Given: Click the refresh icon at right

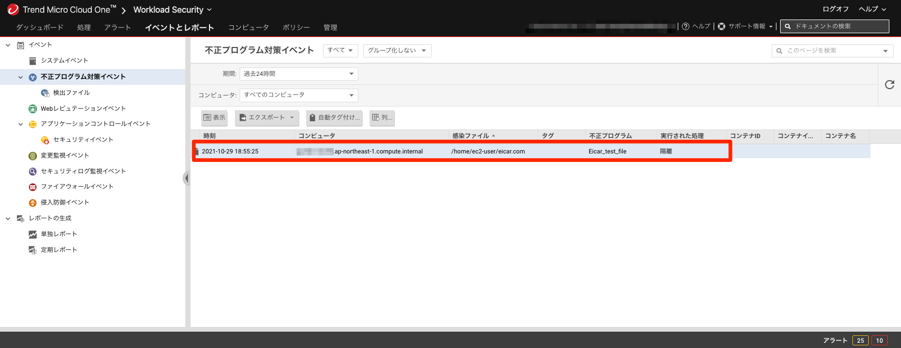Looking at the screenshot, I should [889, 85].
